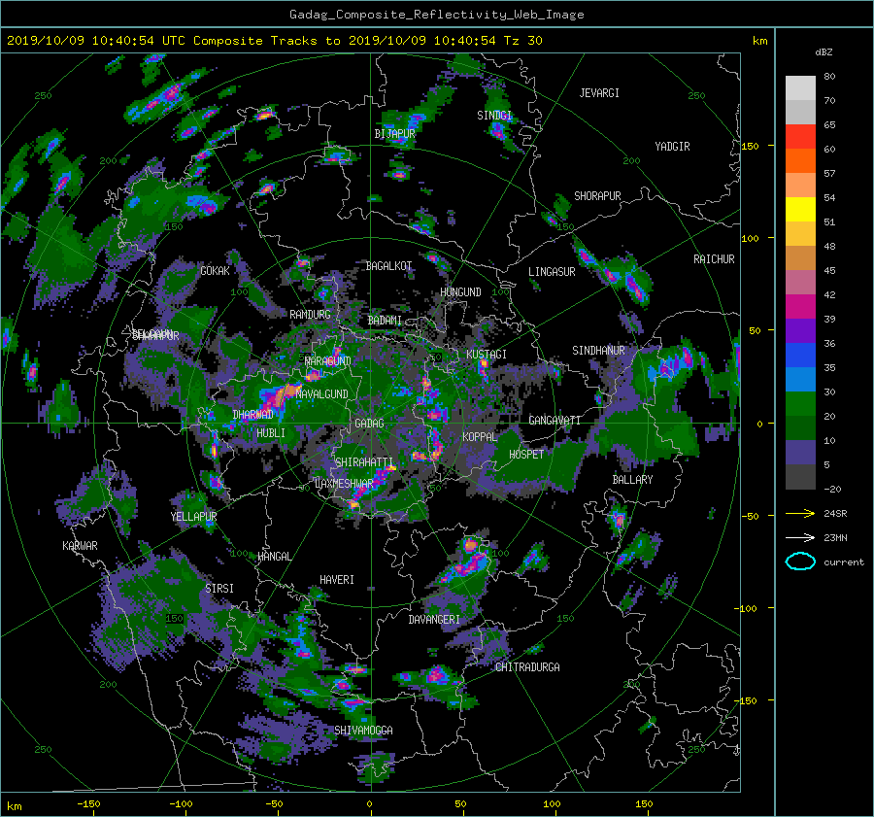This screenshot has height=817, width=874.
Task: Click the DHARWAD city label
Action: point(252,415)
